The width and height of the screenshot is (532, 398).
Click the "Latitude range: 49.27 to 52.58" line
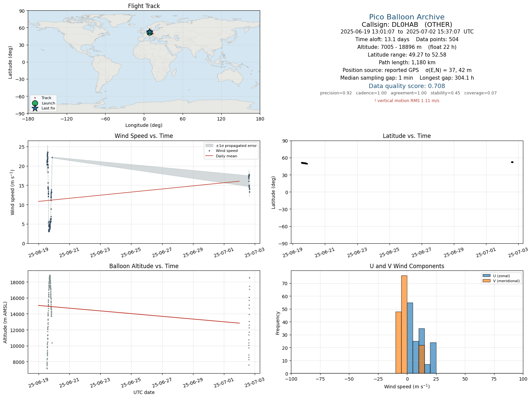coord(407,55)
